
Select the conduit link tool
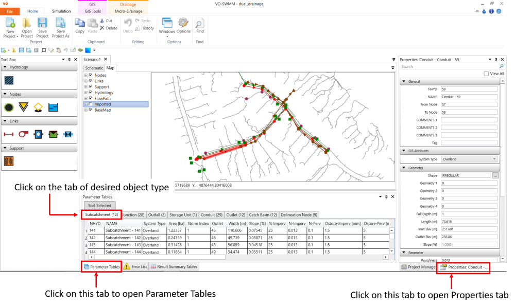point(9,134)
